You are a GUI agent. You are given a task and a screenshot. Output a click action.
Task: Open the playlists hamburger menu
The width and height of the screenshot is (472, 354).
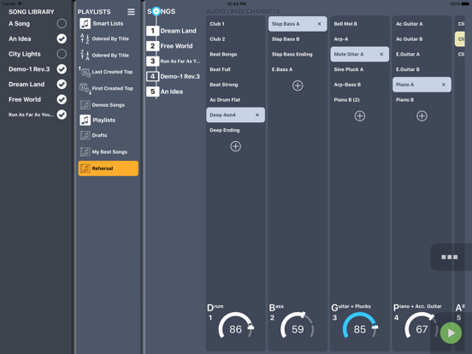(131, 12)
